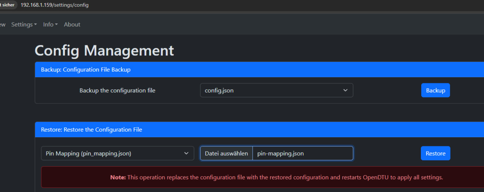
Task: Click the 'sicher' security badge in address bar
Action: coord(8,5)
